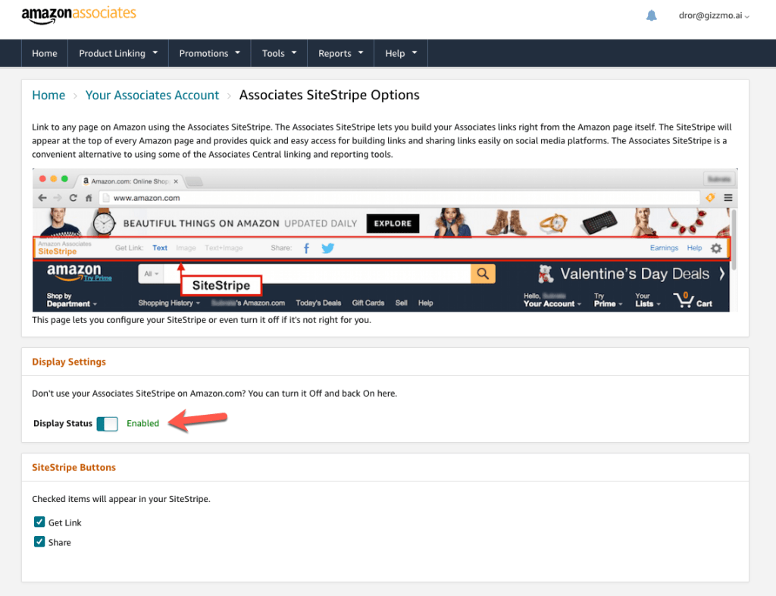The image size is (776, 596).
Task: Click the browser refresh icon in preview
Action: (x=73, y=198)
